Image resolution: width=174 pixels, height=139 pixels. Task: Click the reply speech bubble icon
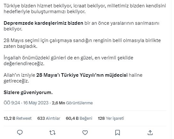tap(20, 133)
